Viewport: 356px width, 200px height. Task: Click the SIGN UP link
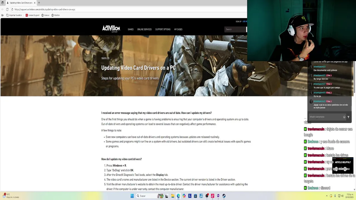(x=238, y=21)
